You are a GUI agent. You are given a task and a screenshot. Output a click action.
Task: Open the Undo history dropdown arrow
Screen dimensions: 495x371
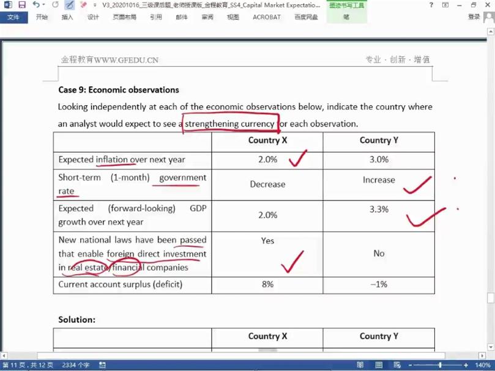click(x=44, y=5)
